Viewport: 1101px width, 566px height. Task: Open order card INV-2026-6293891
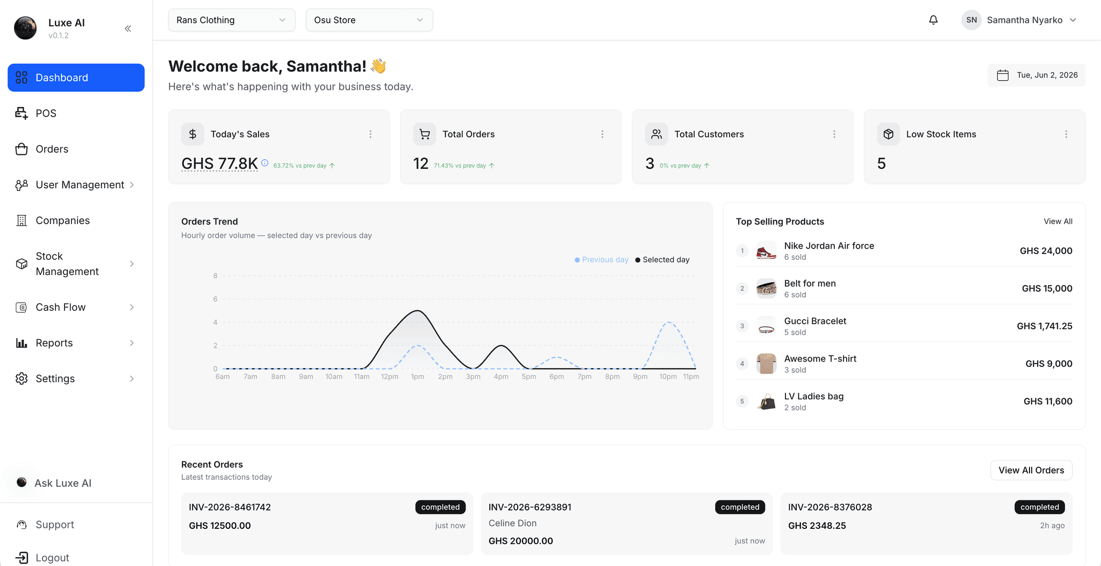(x=627, y=523)
